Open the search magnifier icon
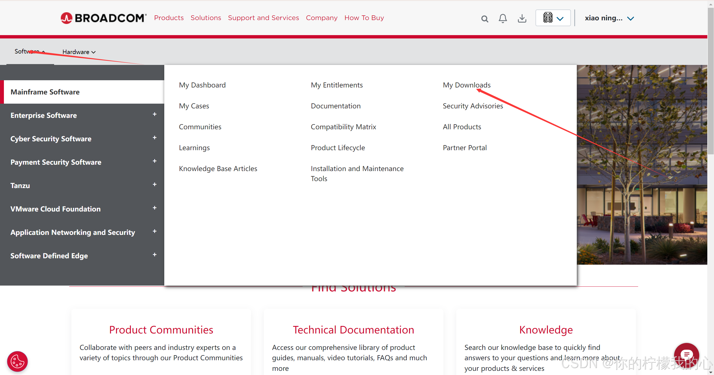The image size is (714, 375). coord(485,19)
